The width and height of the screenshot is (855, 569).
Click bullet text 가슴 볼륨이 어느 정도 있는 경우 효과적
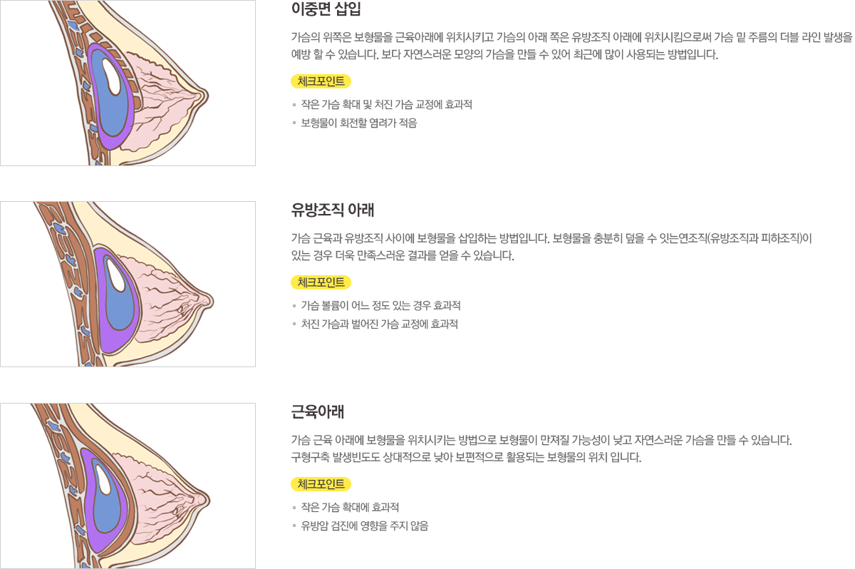(x=380, y=305)
